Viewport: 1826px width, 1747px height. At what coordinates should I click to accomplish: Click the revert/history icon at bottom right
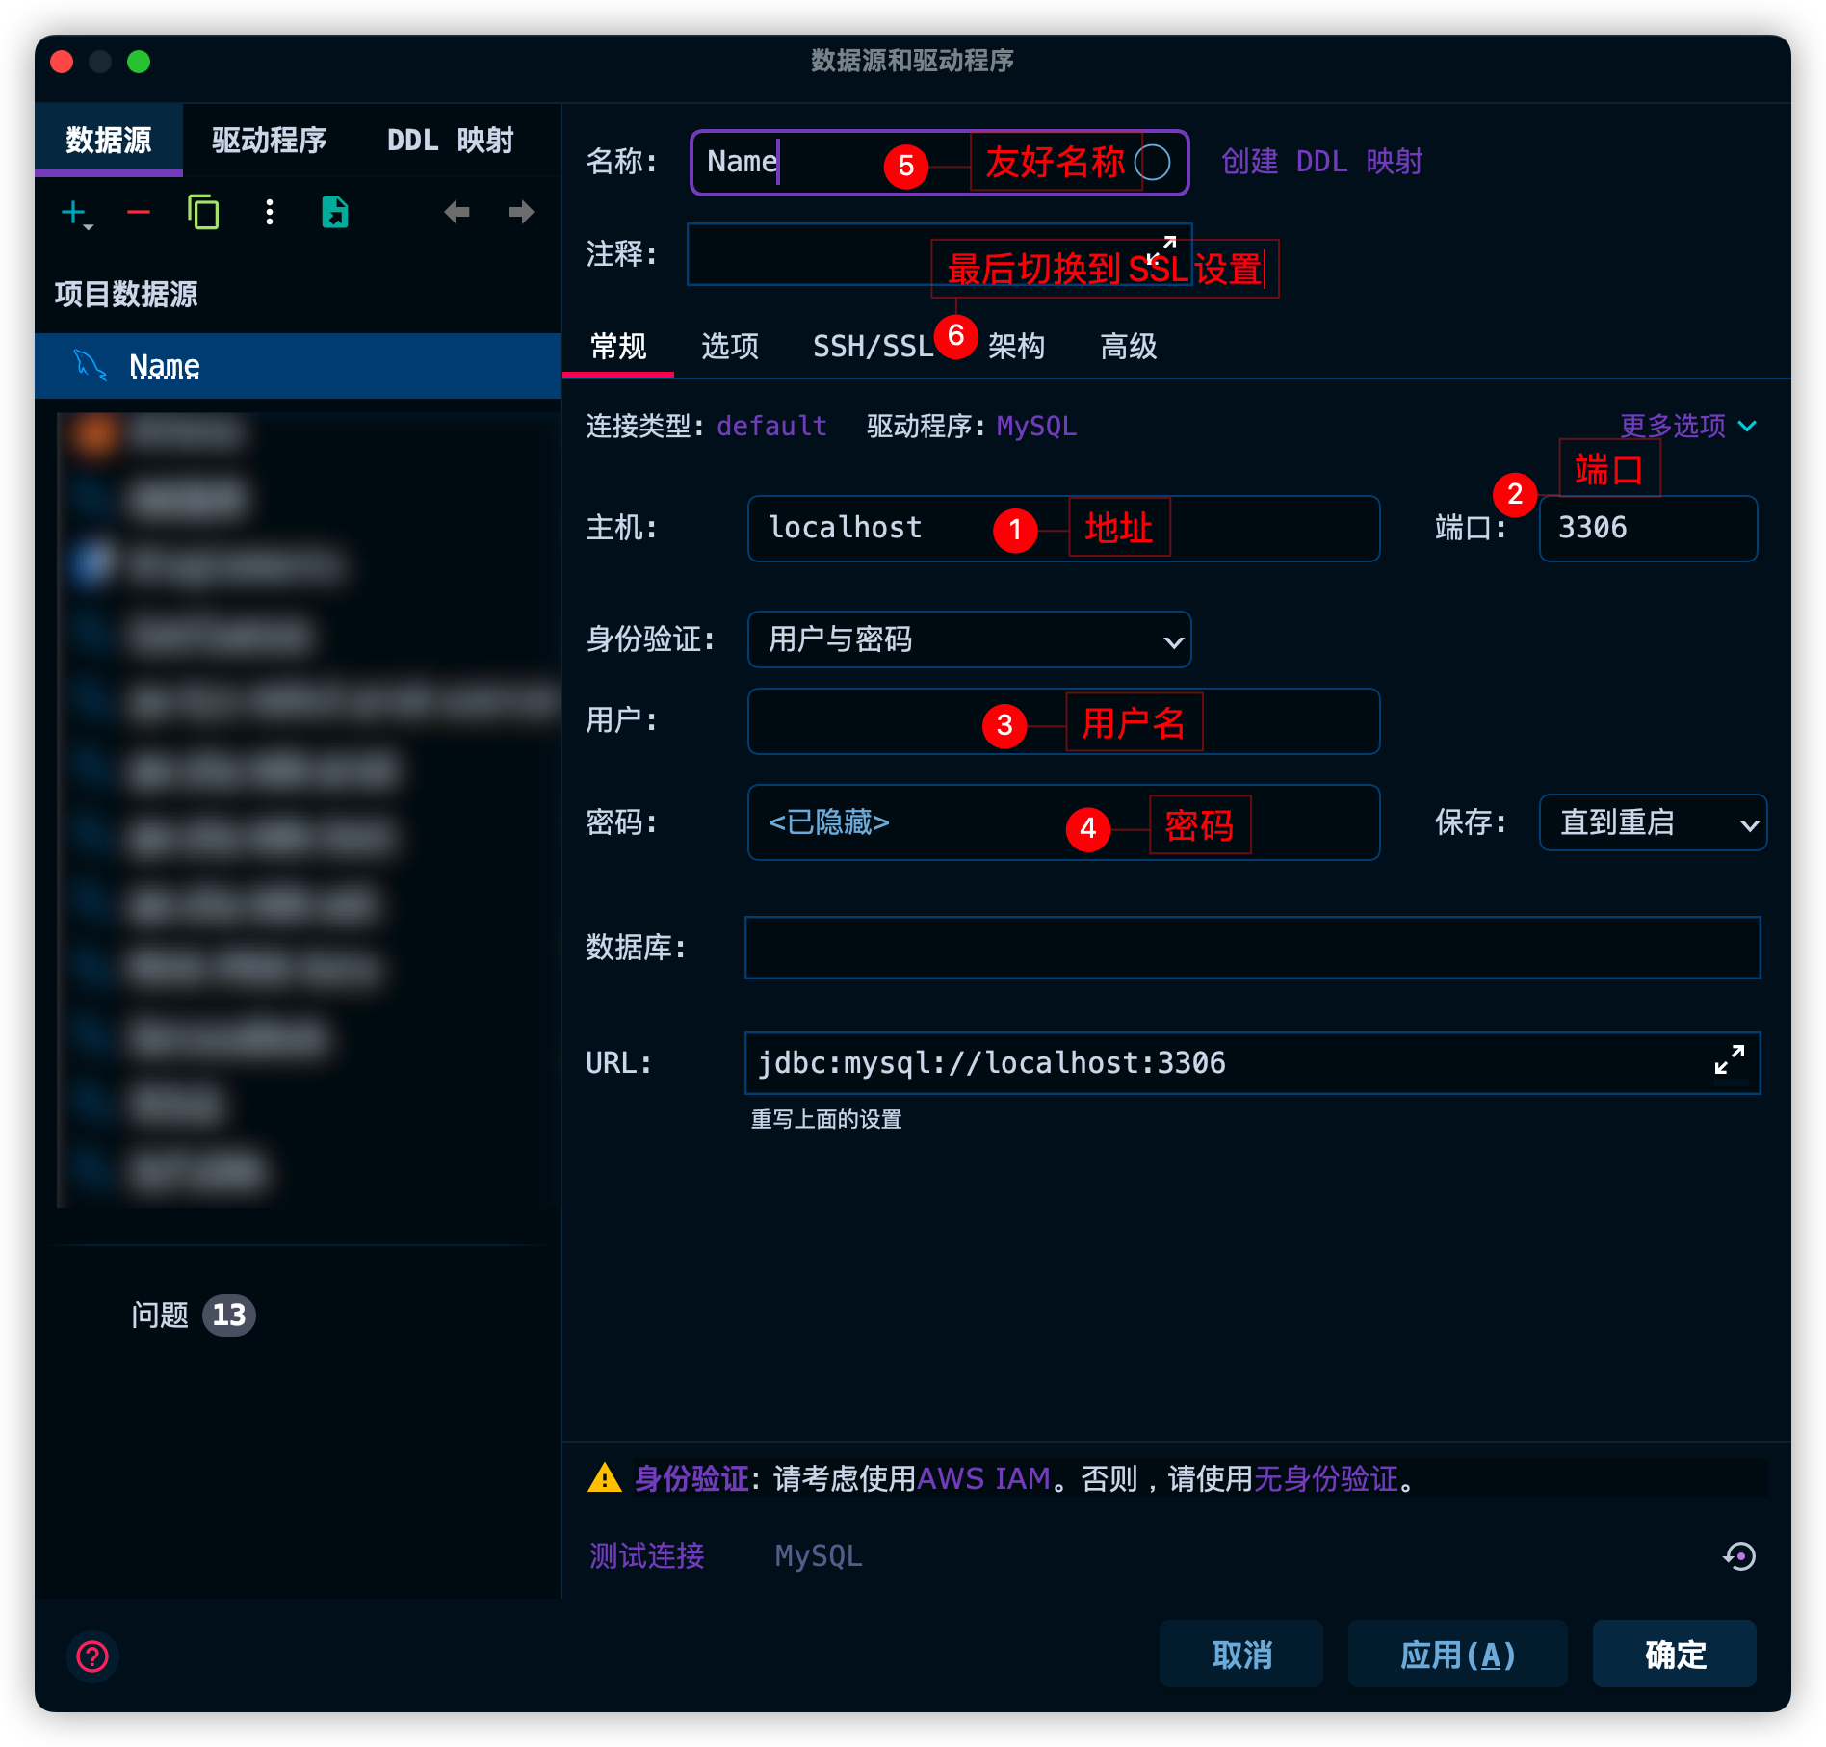pyautogui.click(x=1739, y=1555)
